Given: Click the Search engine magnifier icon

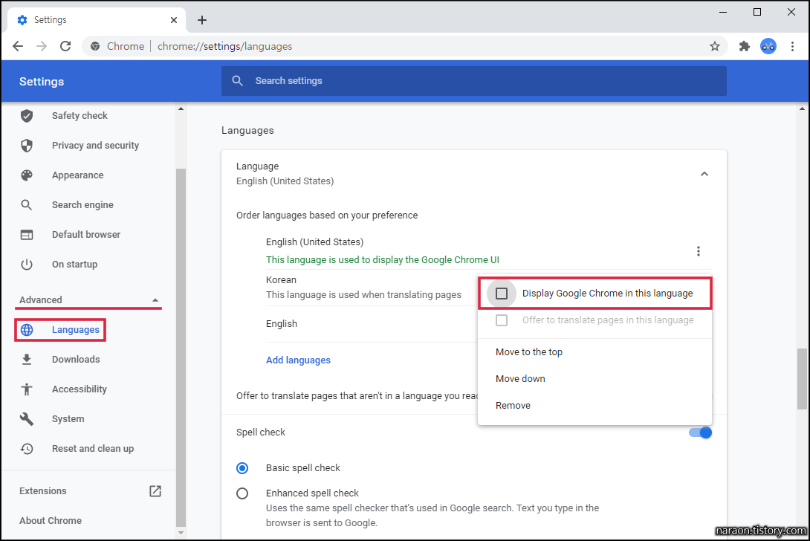Looking at the screenshot, I should point(26,205).
